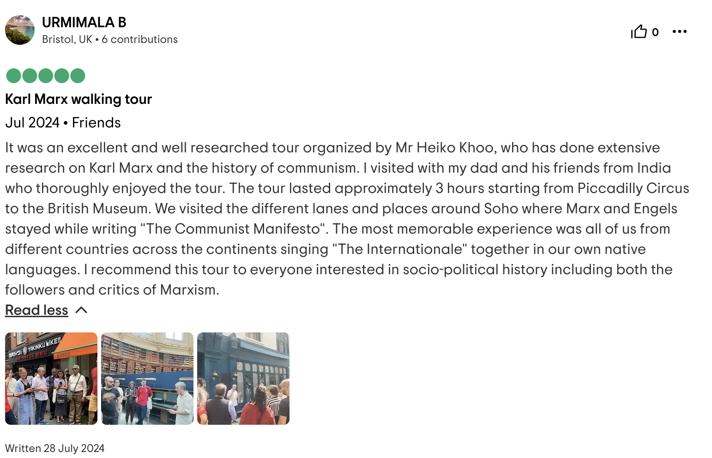Click the first green rating bubble
Viewport: 712px width, 458px height.
[14, 76]
